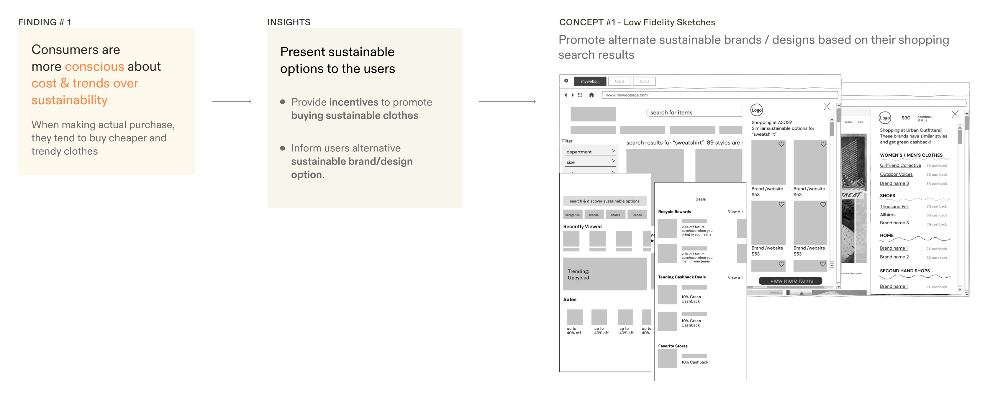
Task: Open Brand name 1 under Home
Action: [x=894, y=248]
